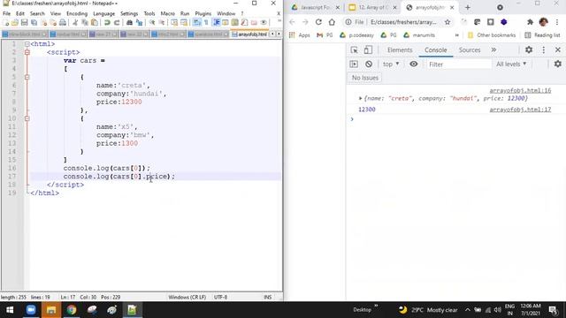Toggle Show All Characters pilcrow icon
The height and width of the screenshot is (318, 566).
click(206, 23)
